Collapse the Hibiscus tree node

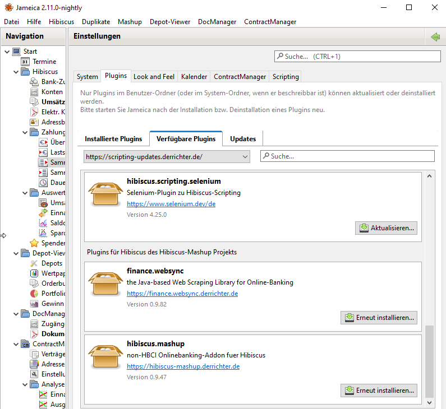point(16,72)
